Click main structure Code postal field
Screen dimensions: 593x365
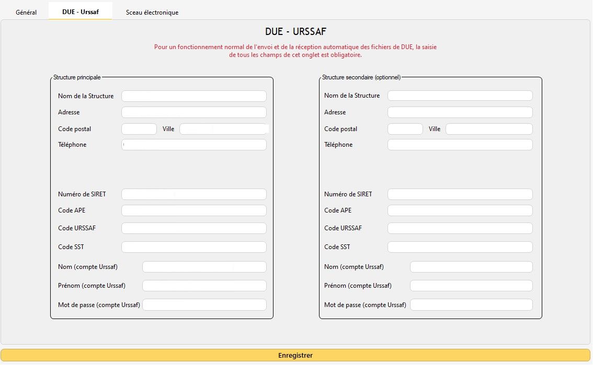[139, 129]
